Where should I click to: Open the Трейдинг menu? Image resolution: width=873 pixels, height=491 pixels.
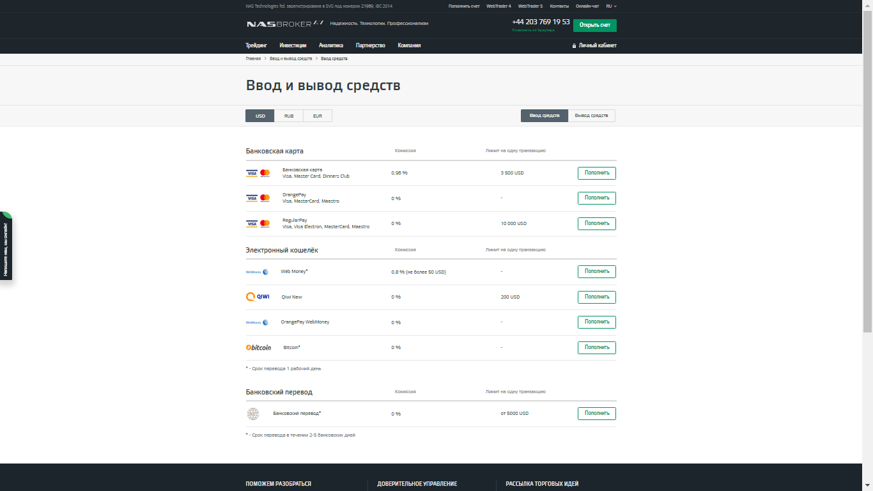click(256, 45)
